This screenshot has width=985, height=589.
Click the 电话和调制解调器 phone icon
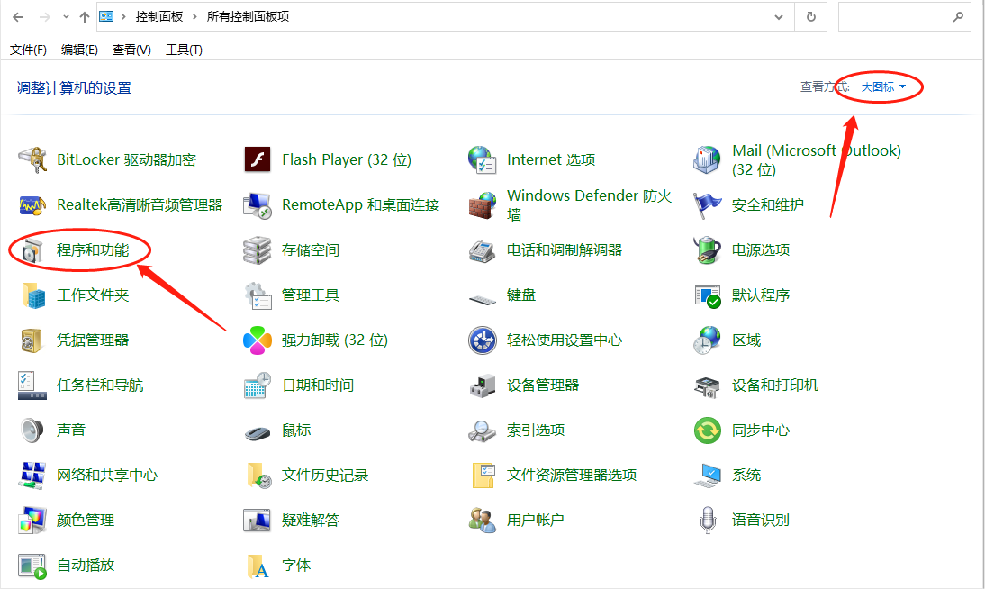click(x=482, y=250)
